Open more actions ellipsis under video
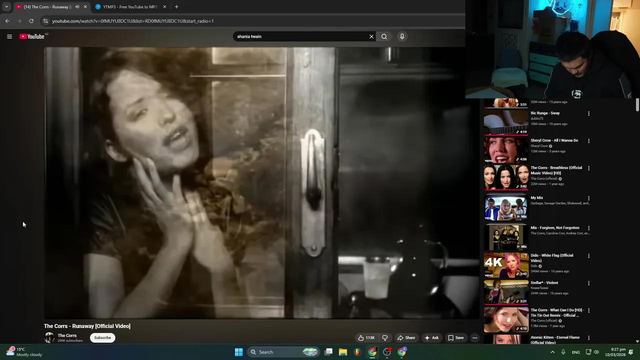Screen dimensions: 640x360 tap(474, 337)
